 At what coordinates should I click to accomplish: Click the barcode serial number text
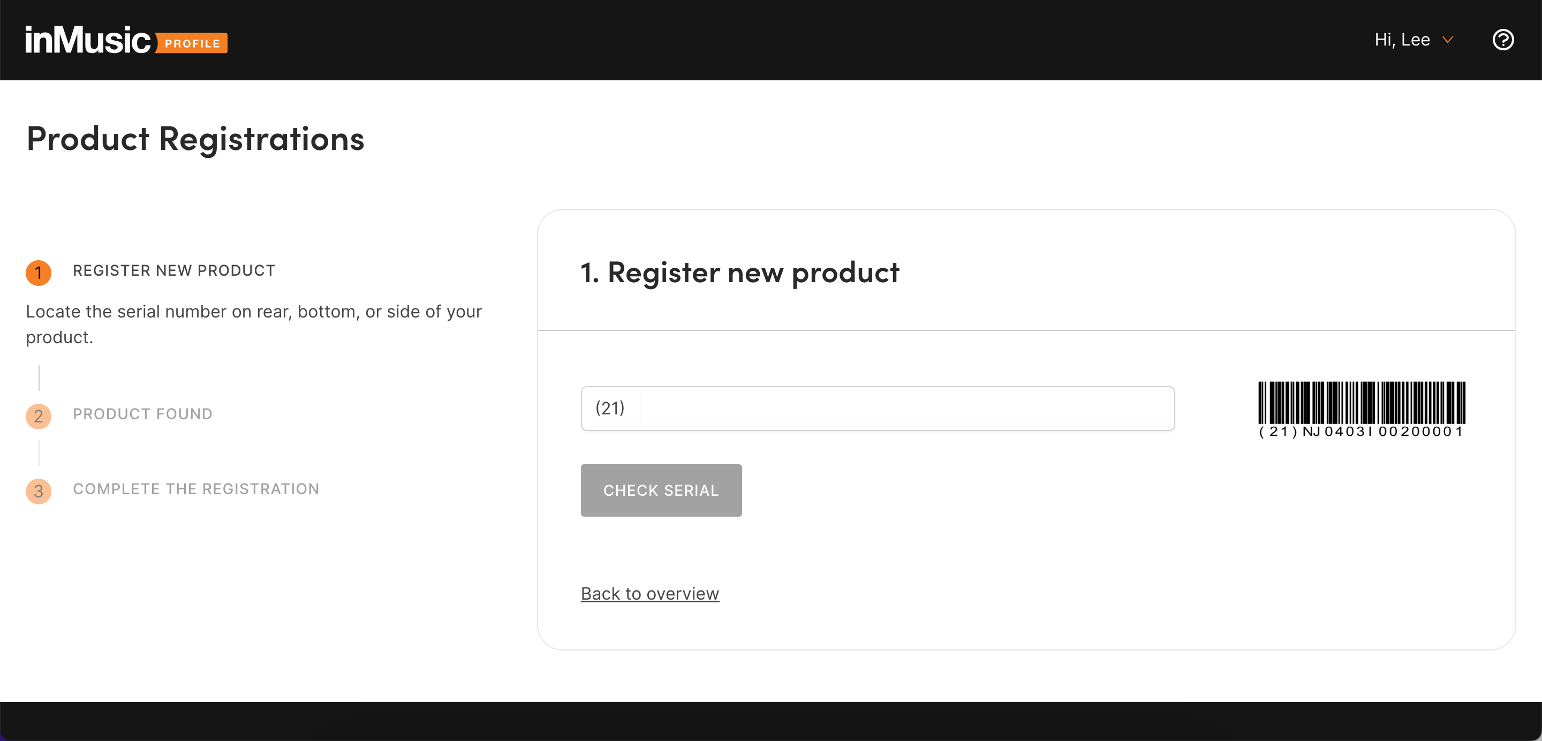(x=1361, y=432)
